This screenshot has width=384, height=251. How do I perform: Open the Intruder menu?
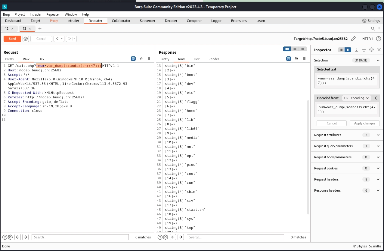coord(36,14)
